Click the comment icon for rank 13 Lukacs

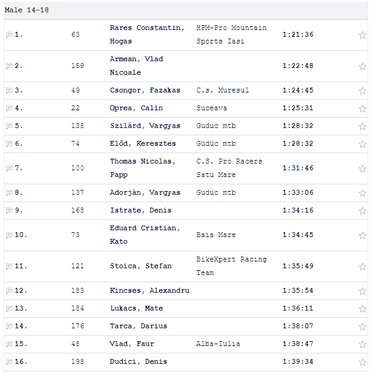[x=9, y=309]
